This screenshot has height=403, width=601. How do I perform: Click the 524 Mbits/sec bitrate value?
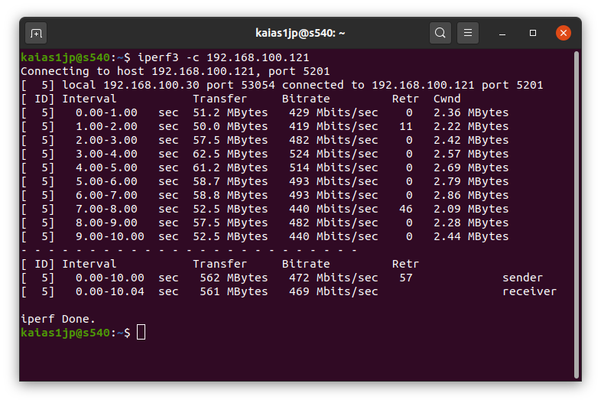point(333,154)
